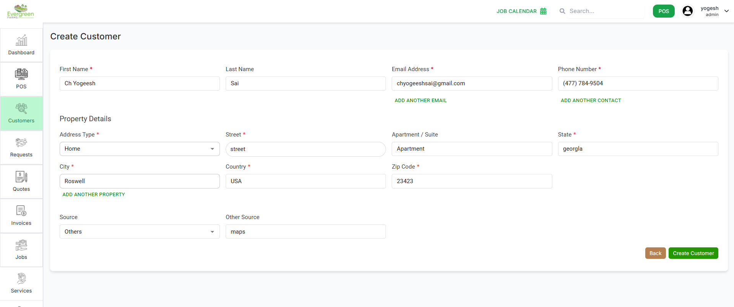Click the Street input field
This screenshot has width=734, height=307.
[306, 149]
